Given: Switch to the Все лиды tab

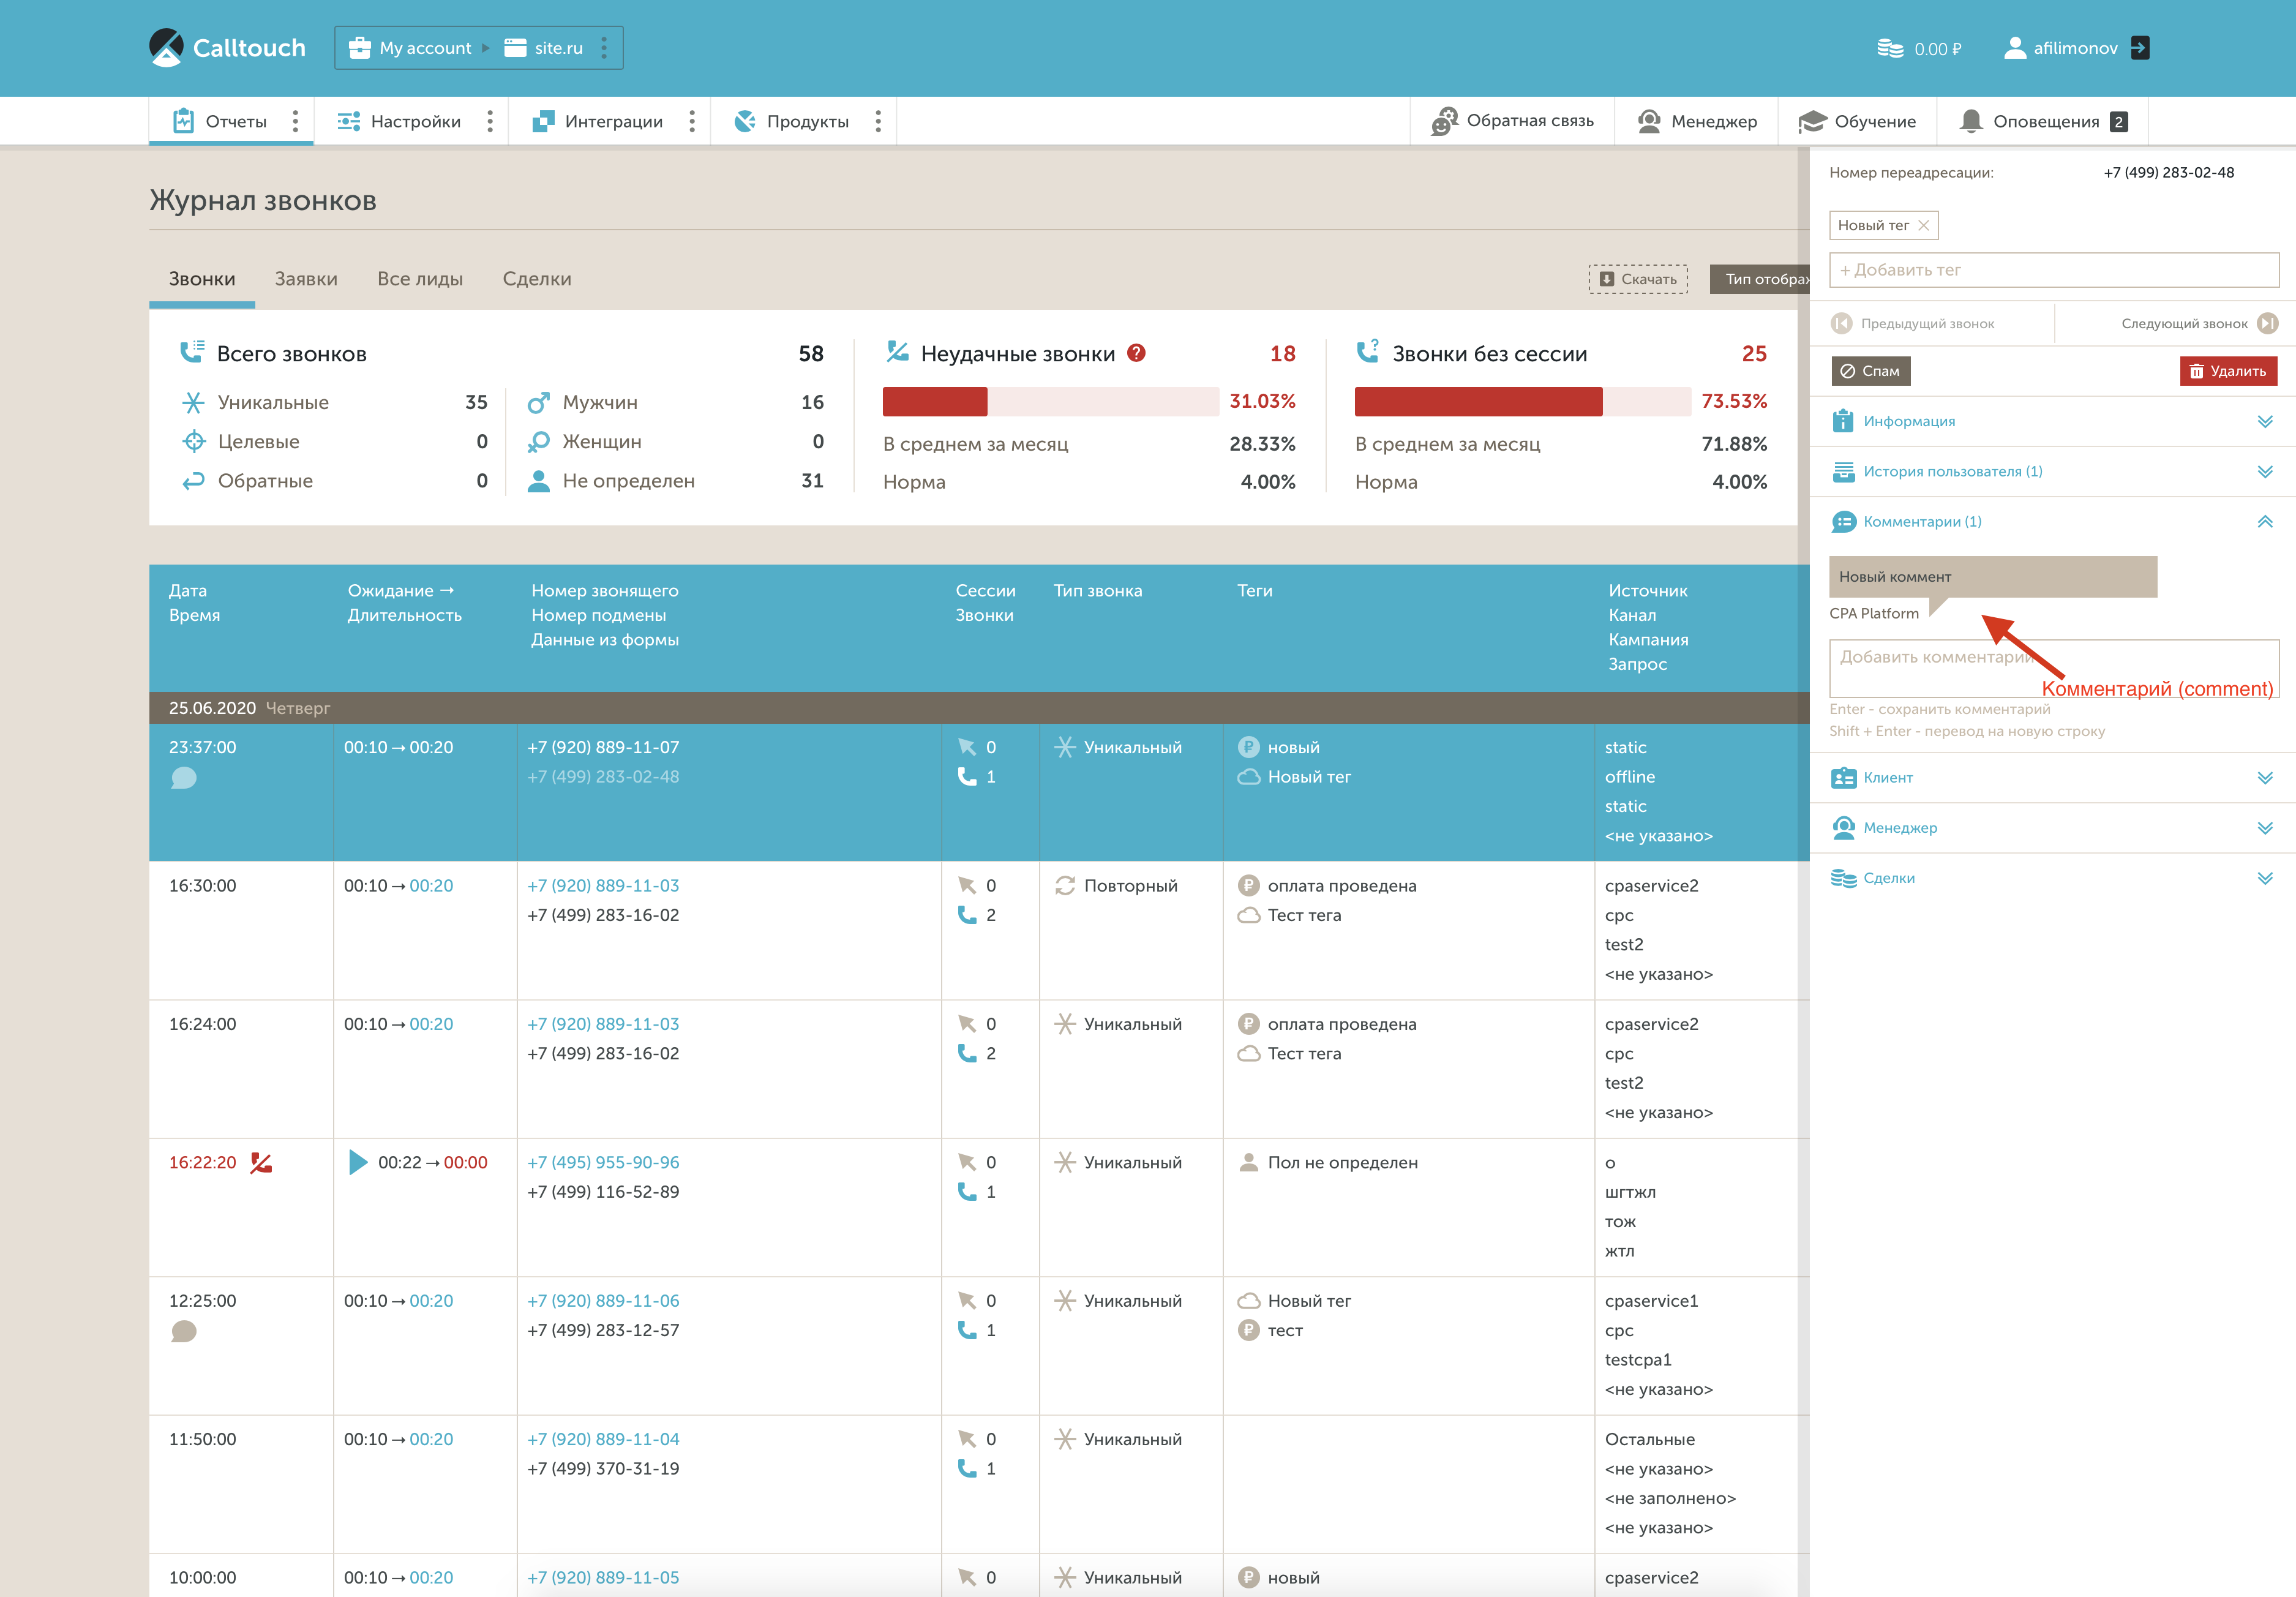Looking at the screenshot, I should 420,279.
